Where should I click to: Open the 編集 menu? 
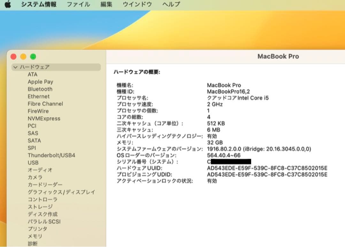105,4
